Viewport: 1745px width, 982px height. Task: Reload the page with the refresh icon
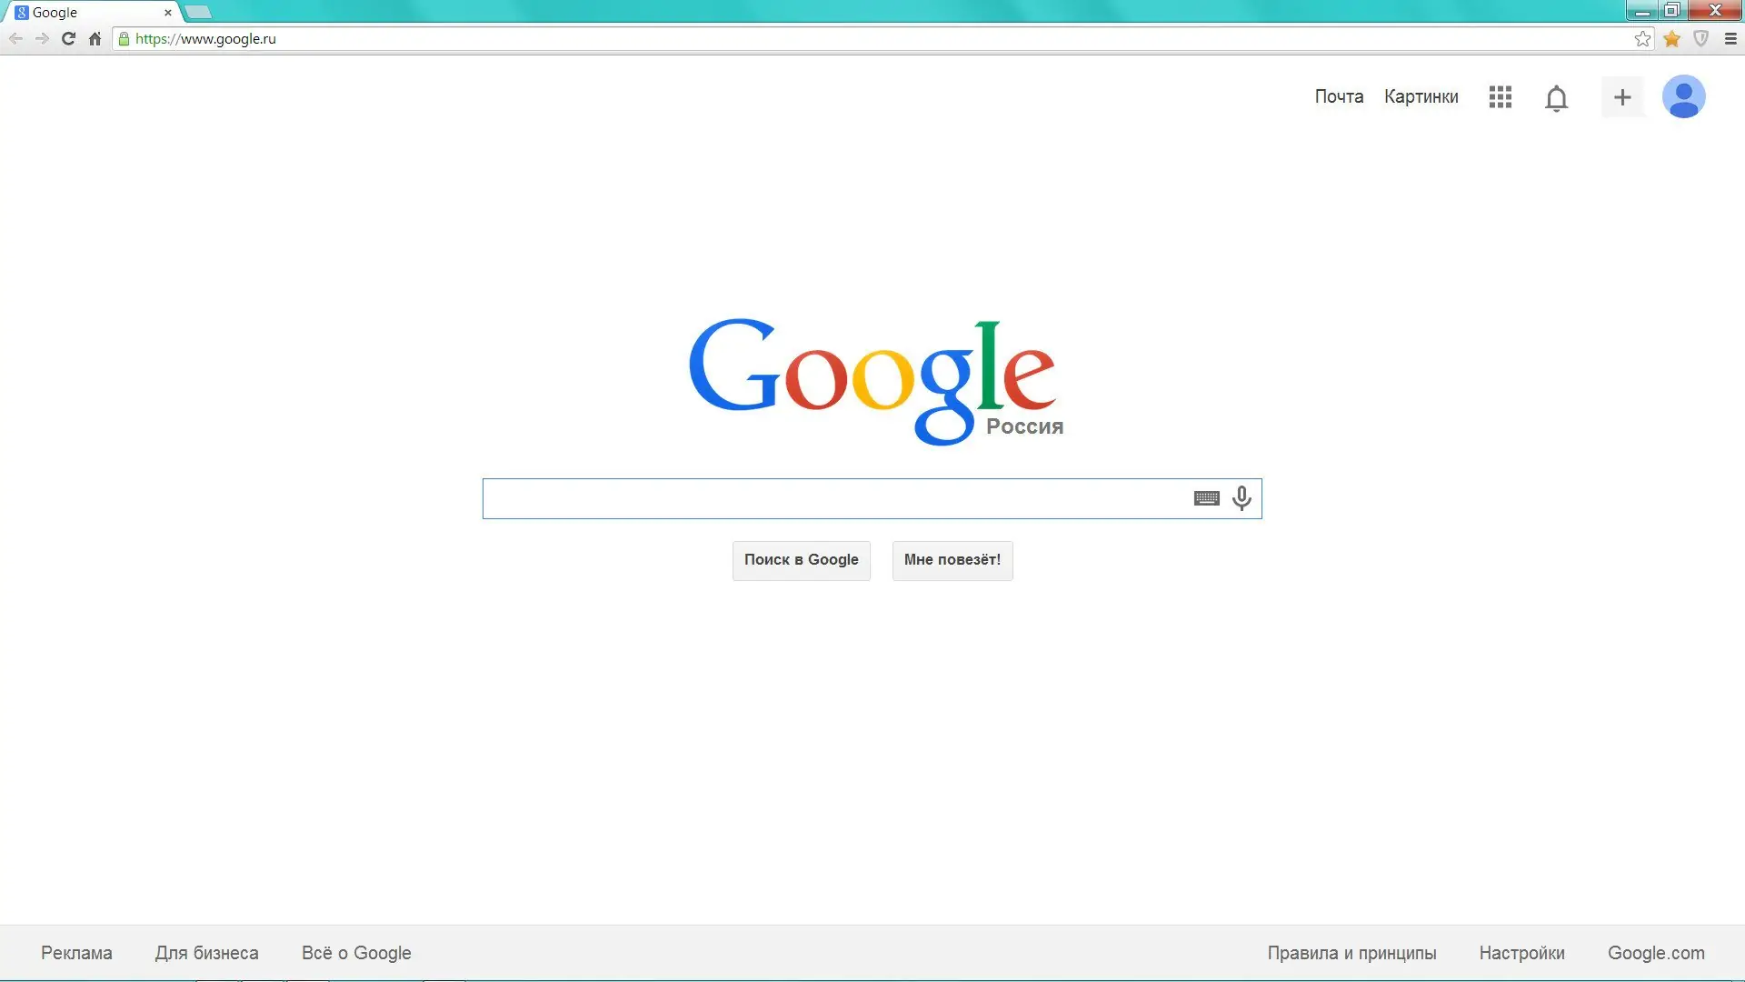tap(68, 39)
